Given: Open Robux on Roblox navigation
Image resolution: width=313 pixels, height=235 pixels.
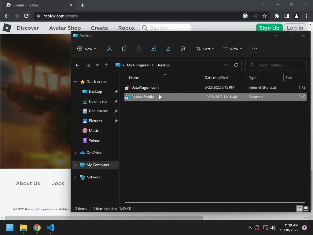Looking at the screenshot, I should pos(126,28).
